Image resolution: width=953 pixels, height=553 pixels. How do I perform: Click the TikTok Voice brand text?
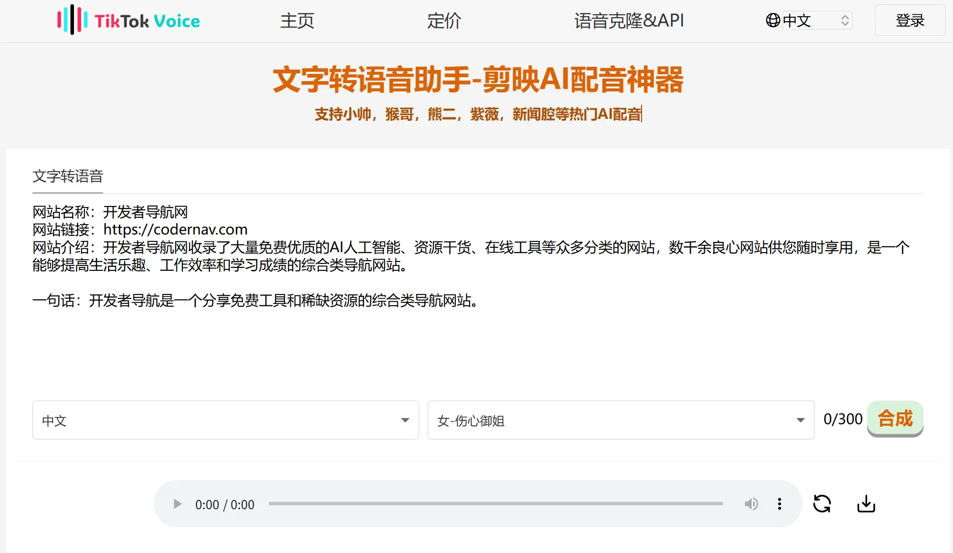[x=147, y=21]
